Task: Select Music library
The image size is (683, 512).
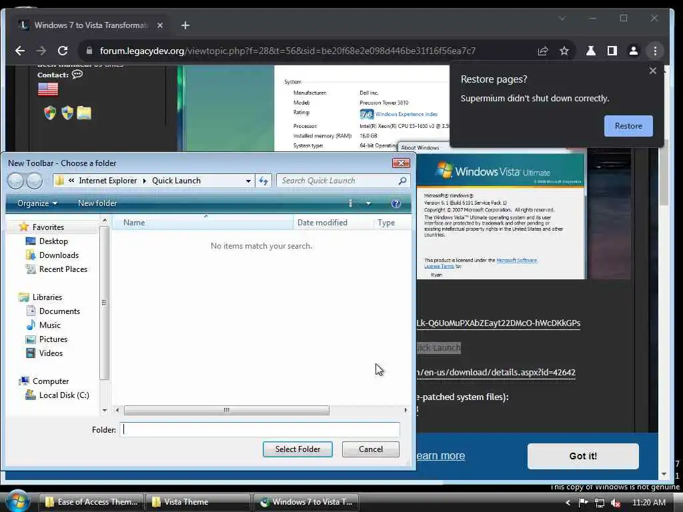Action: click(49, 325)
